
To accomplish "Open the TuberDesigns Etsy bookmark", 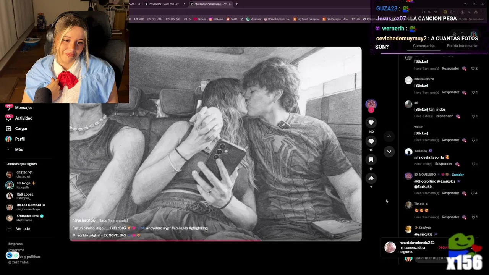I will (x=335, y=19).
